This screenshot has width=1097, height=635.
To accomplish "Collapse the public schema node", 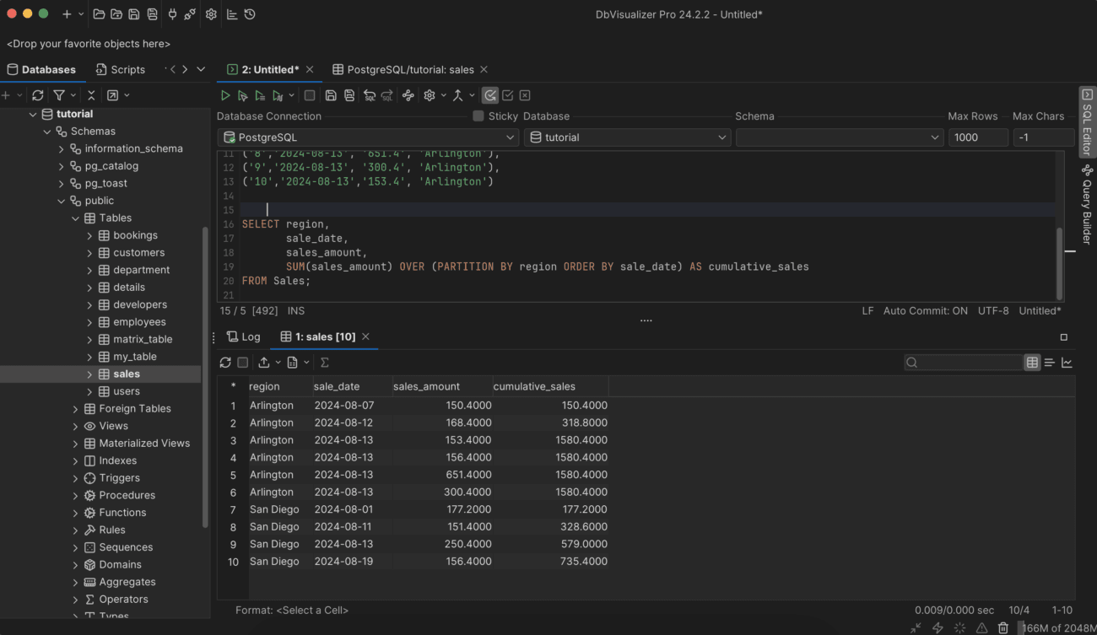I will [61, 200].
